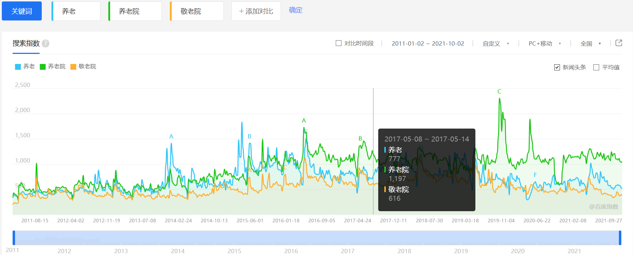Open the PC+移动 device dropdown
Image resolution: width=633 pixels, height=255 pixels.
coord(544,43)
